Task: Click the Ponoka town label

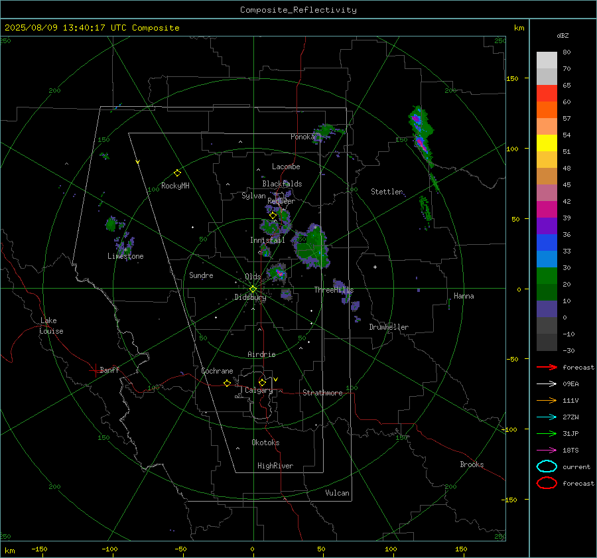Action: pos(303,137)
